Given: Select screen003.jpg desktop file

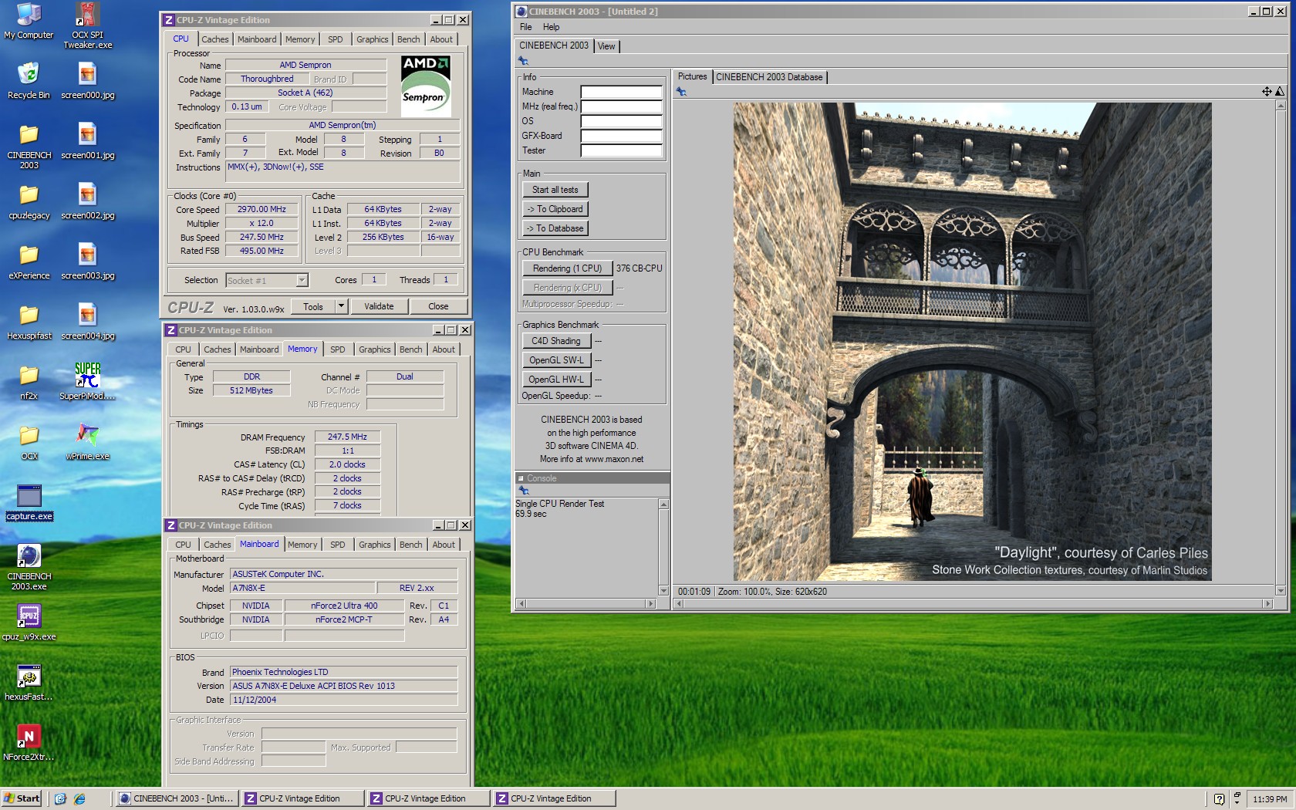Looking at the screenshot, I should tap(87, 262).
